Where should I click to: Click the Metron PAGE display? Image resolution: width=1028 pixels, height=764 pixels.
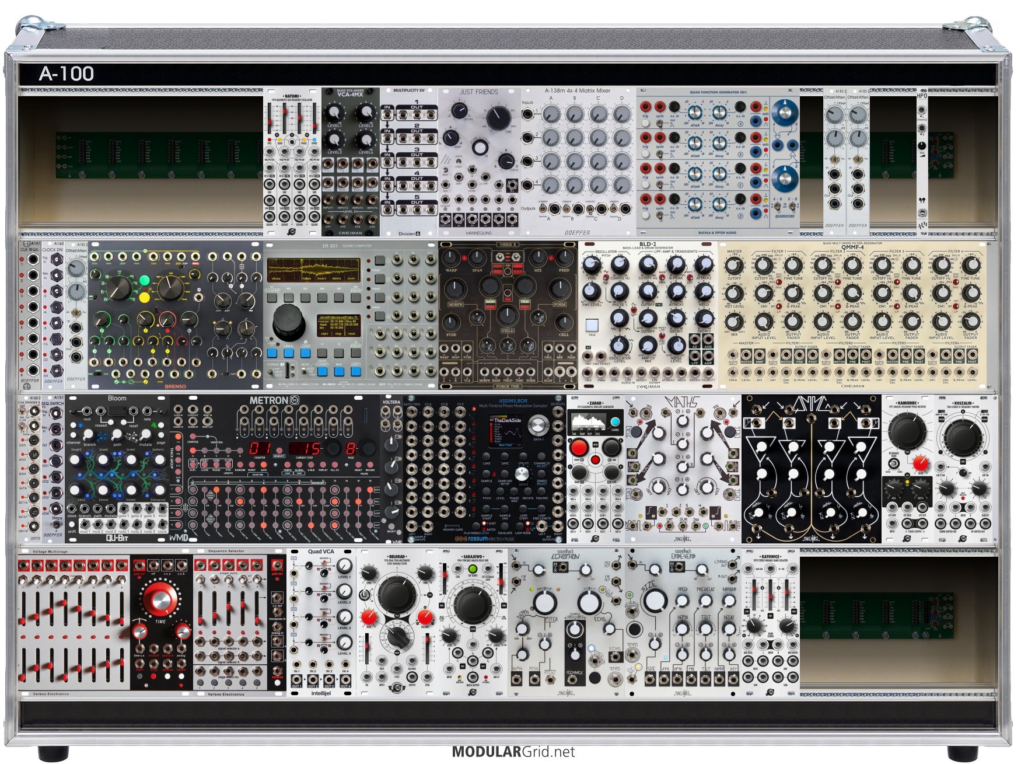[x=351, y=449]
